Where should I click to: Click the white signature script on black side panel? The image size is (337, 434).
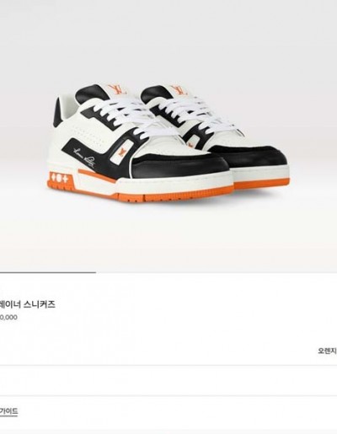click(x=83, y=155)
